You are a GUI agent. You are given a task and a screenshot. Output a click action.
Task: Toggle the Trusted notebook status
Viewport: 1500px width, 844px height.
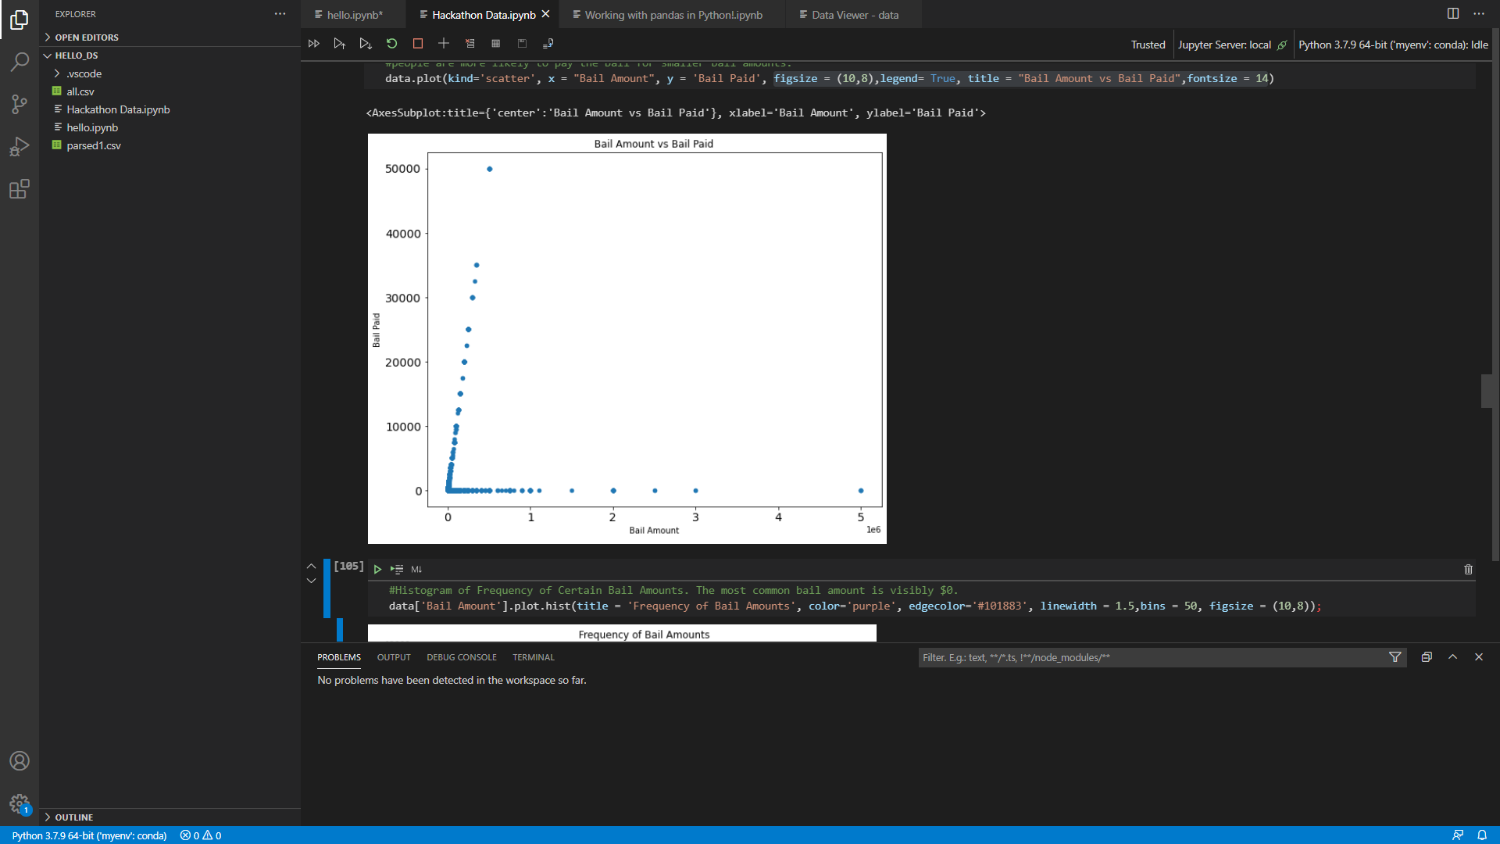click(x=1148, y=45)
